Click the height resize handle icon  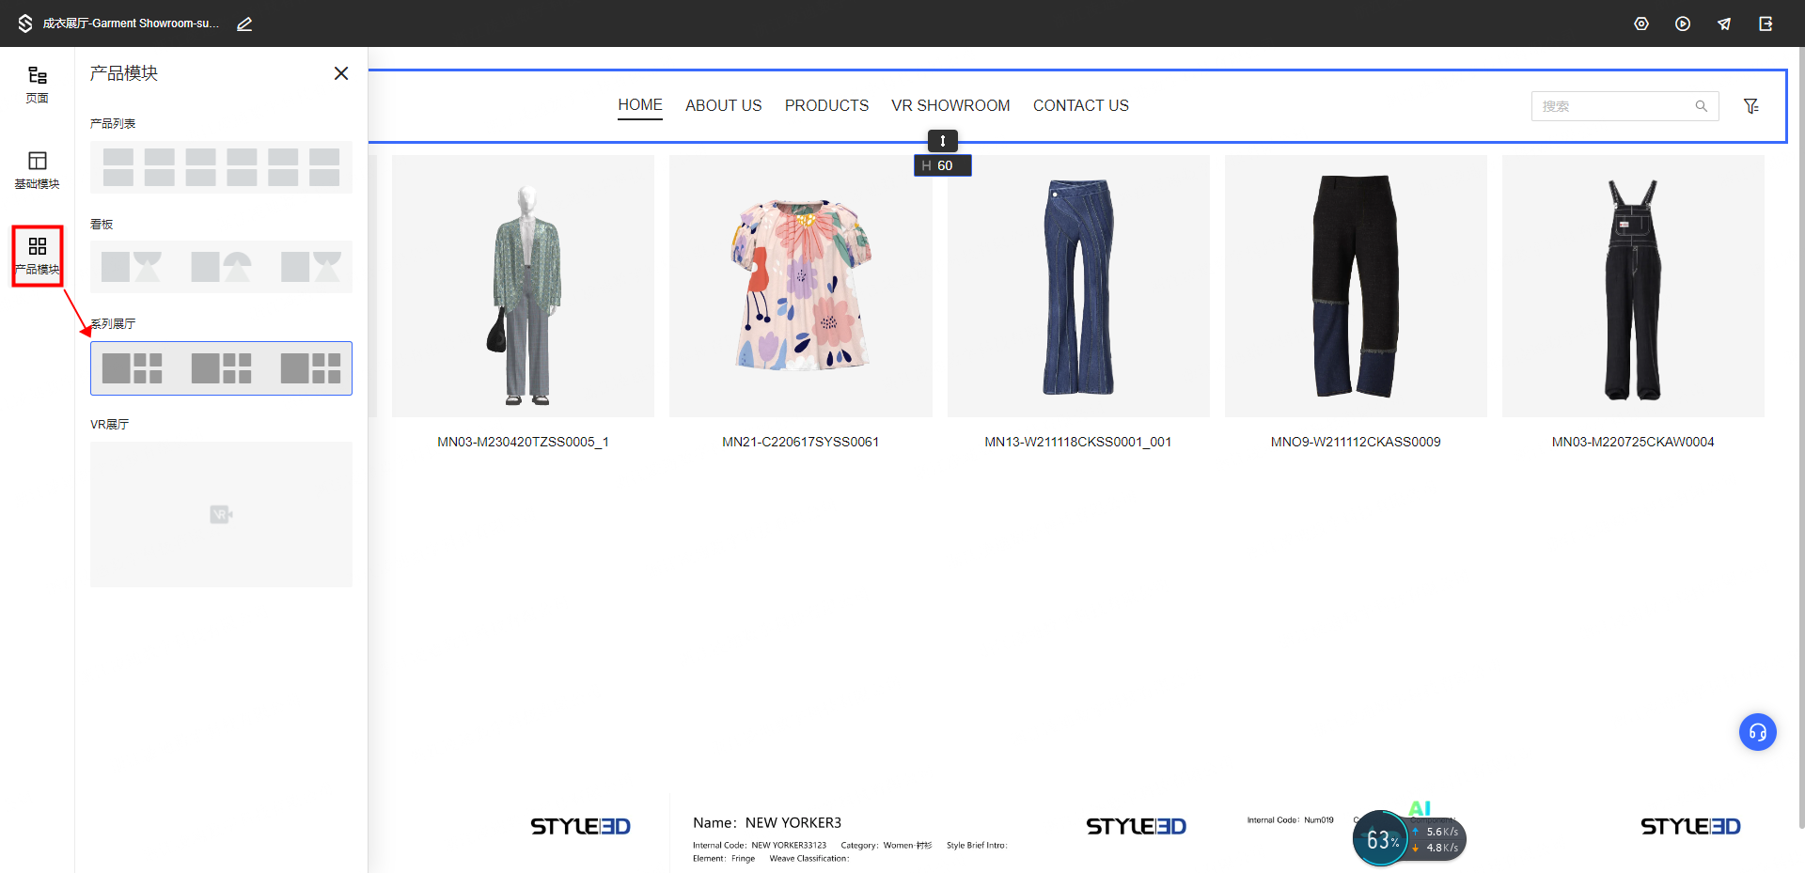[943, 141]
